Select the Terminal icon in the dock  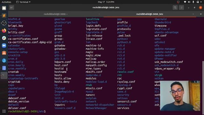point(4,75)
